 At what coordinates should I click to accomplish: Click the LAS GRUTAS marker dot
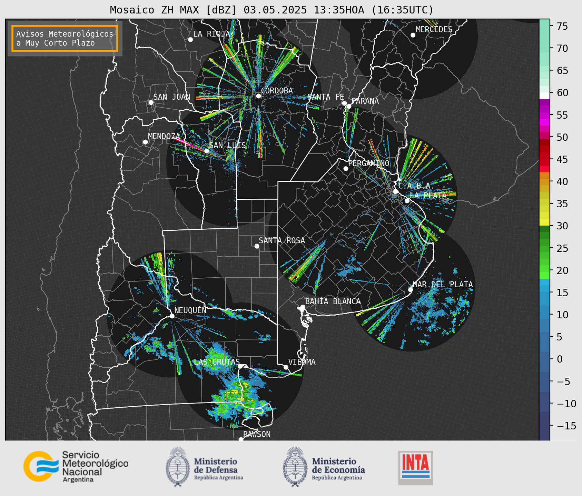240,366
